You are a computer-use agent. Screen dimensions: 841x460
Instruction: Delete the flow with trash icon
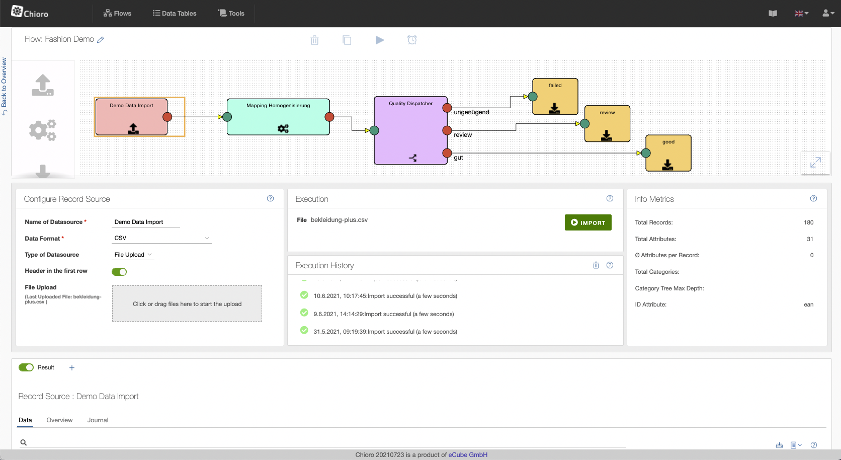tap(314, 40)
